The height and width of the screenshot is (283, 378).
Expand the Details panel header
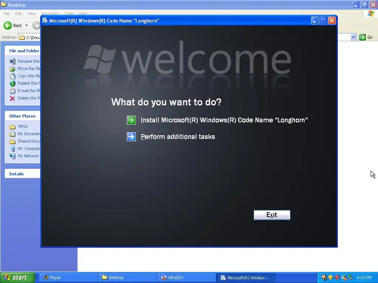coord(23,174)
